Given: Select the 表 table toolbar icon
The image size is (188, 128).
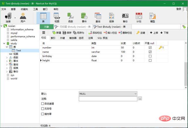Looking at the screenshot, I should point(43,18).
